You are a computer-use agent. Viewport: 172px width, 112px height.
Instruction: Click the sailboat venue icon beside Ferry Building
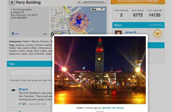pos(12,2)
